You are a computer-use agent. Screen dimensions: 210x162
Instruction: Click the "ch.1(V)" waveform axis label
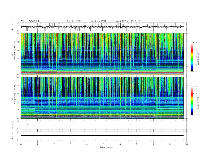point(13,27)
